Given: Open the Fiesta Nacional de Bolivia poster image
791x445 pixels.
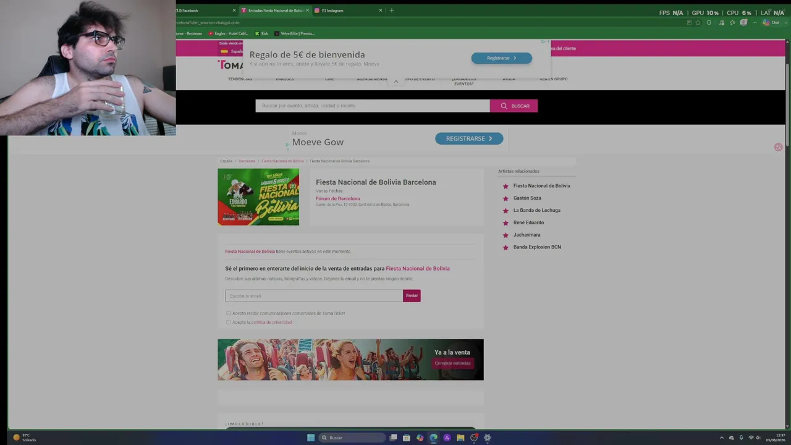Looking at the screenshot, I should coord(258,197).
